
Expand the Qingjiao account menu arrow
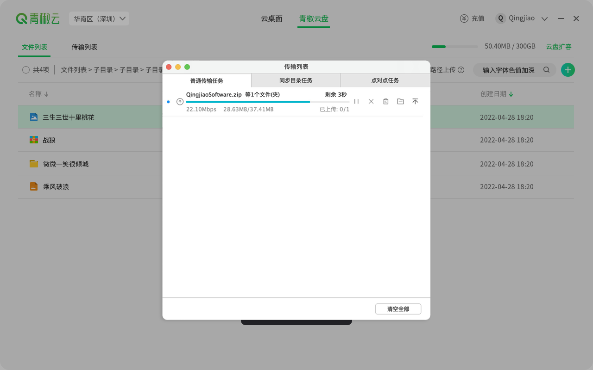(x=545, y=19)
